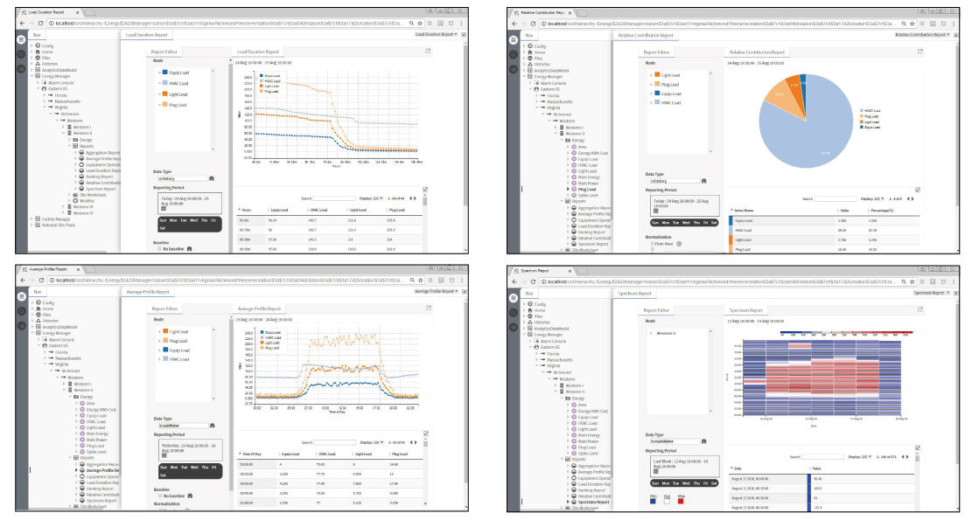The width and height of the screenshot is (972, 520).
Task: Toggle the Sun day button in Load Duration window
Action: (x=163, y=220)
